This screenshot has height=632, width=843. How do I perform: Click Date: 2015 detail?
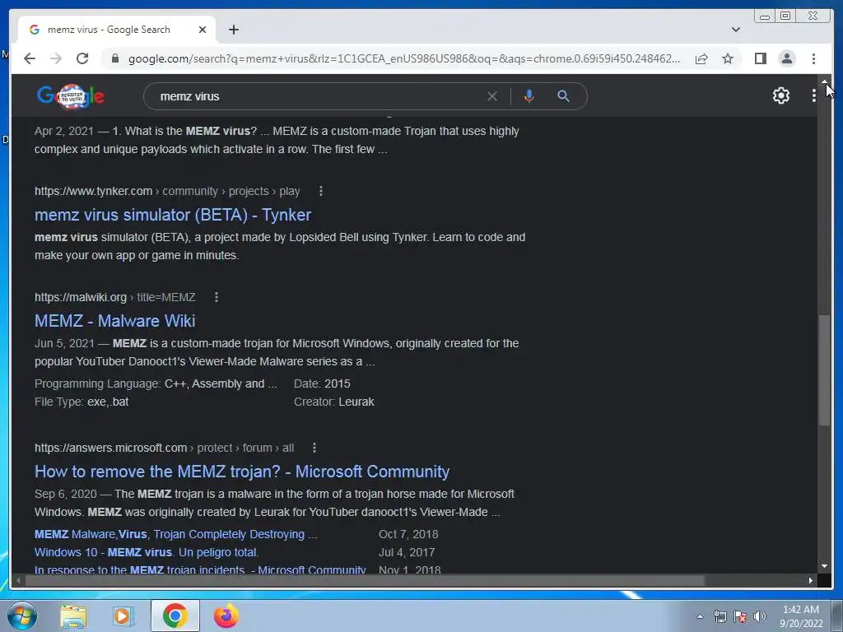pos(322,383)
